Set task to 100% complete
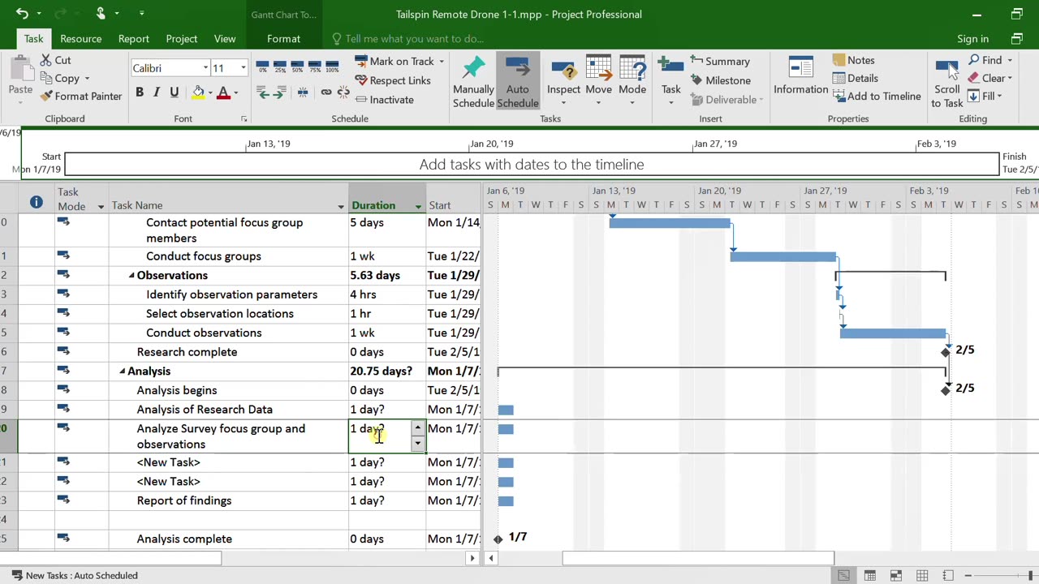This screenshot has height=584, width=1039. (x=332, y=67)
